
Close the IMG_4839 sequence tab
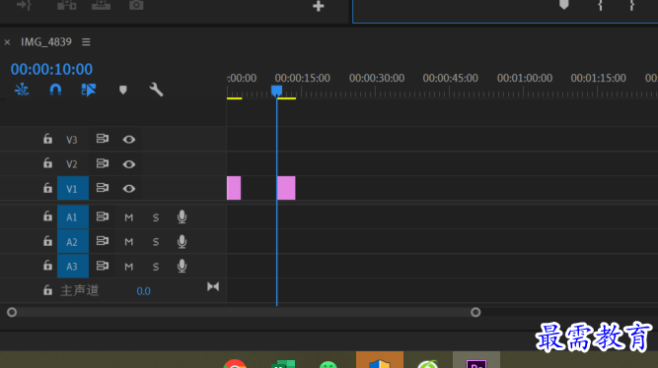[x=7, y=42]
